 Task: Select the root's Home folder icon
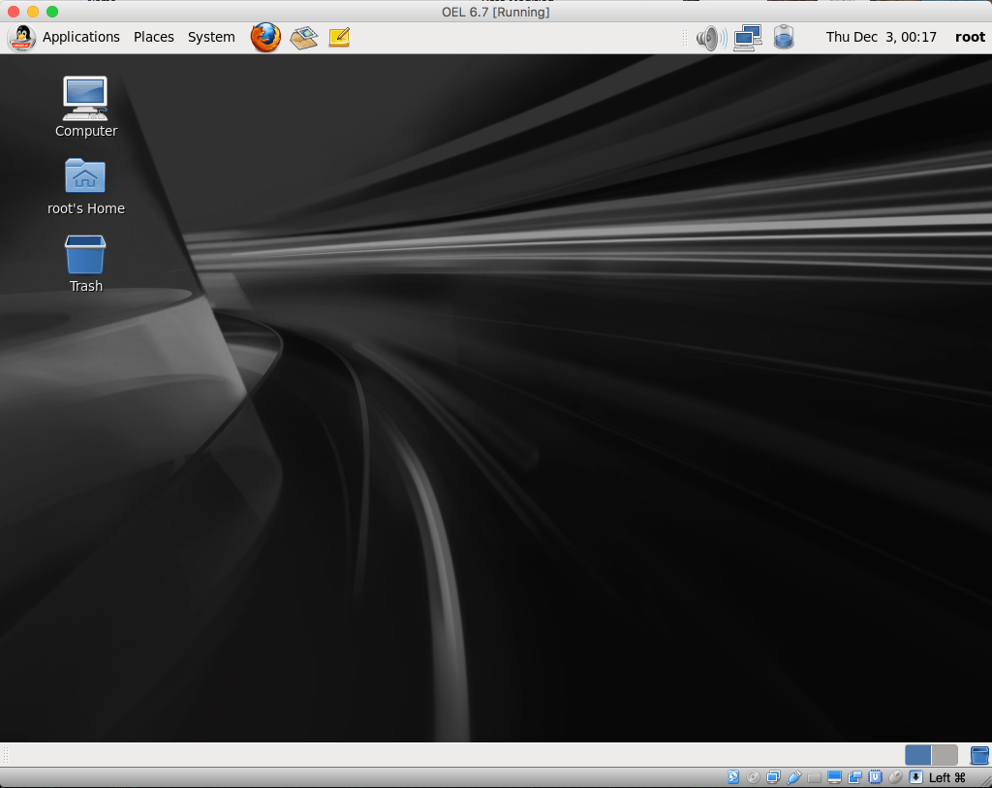(86, 187)
